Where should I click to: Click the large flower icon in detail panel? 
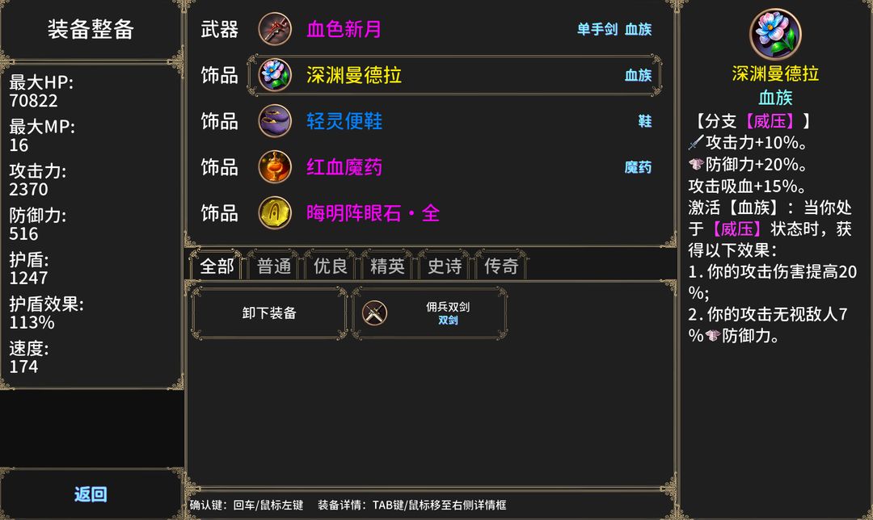coord(775,35)
